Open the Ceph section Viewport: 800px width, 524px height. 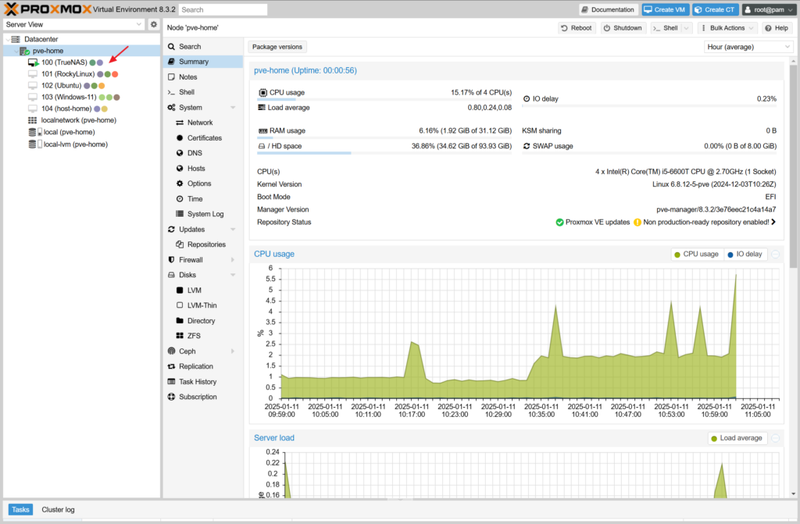[187, 351]
